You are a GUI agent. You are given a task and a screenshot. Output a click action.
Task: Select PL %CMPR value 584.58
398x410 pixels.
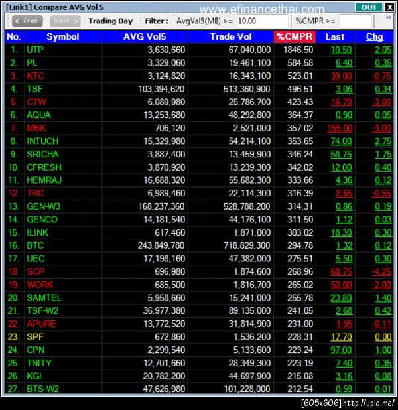coord(300,63)
